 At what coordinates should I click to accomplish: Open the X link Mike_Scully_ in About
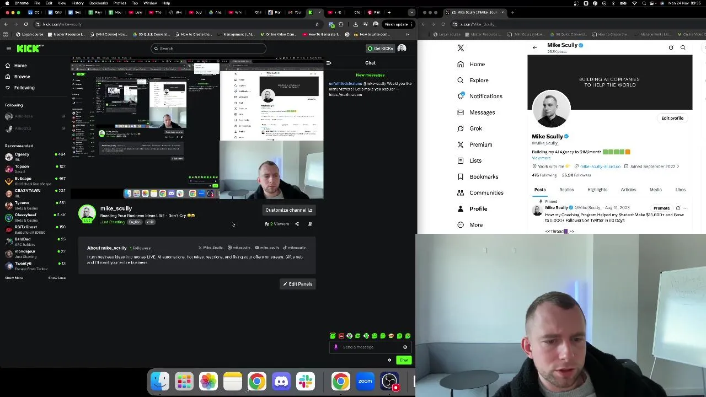(x=211, y=248)
